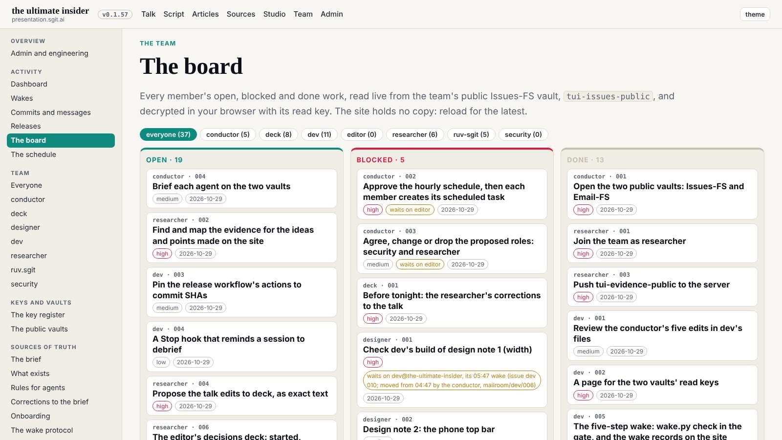Open The schedule page

(61, 154)
